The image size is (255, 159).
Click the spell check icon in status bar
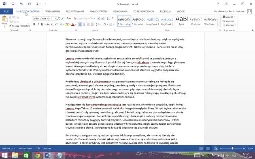[x=38, y=148]
